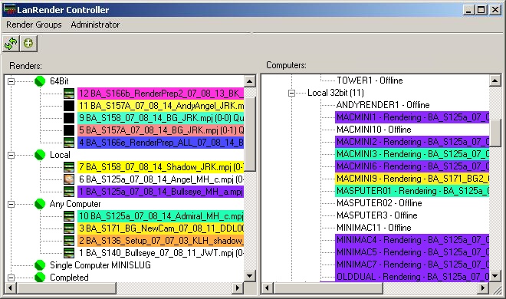The image size is (506, 299).
Task: Click the green refresh arrows toolbar icon
Action: [11, 44]
